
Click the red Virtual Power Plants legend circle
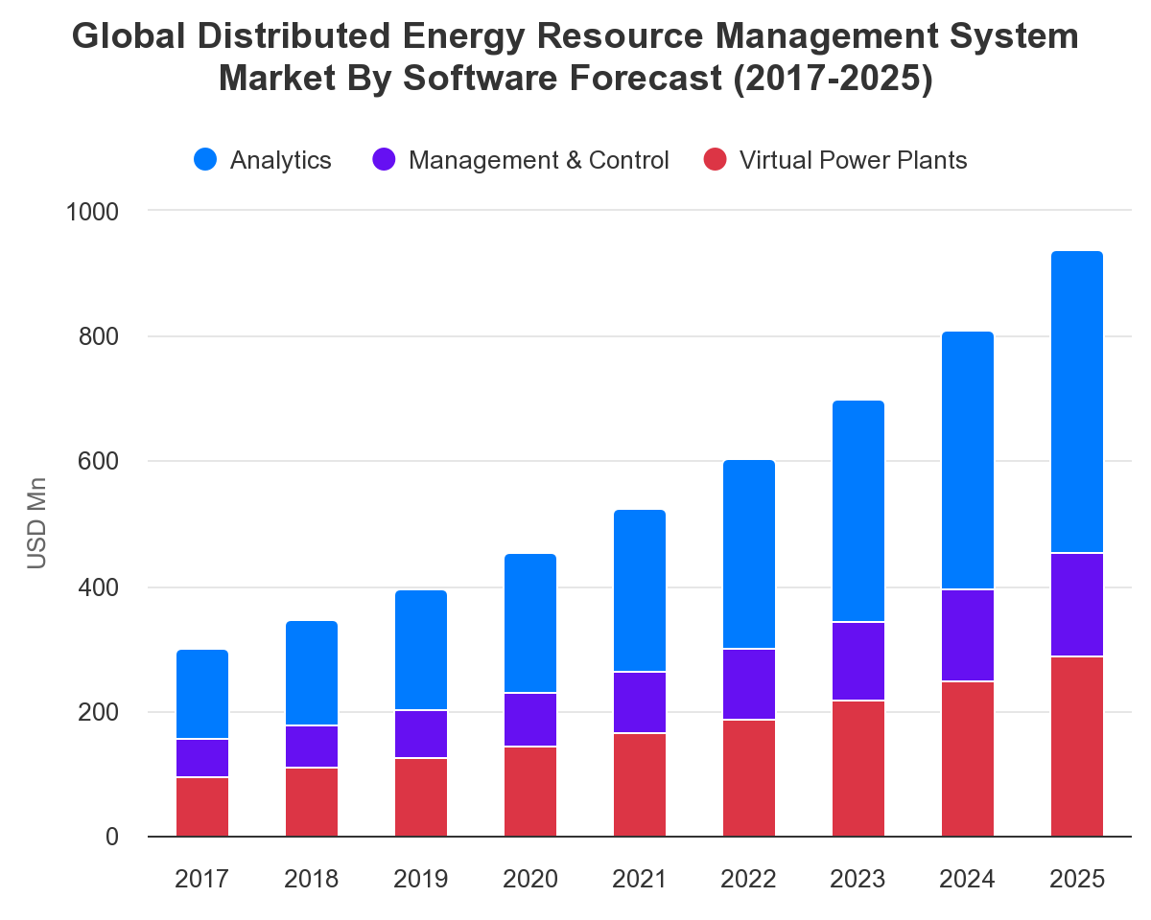pyautogui.click(x=716, y=160)
